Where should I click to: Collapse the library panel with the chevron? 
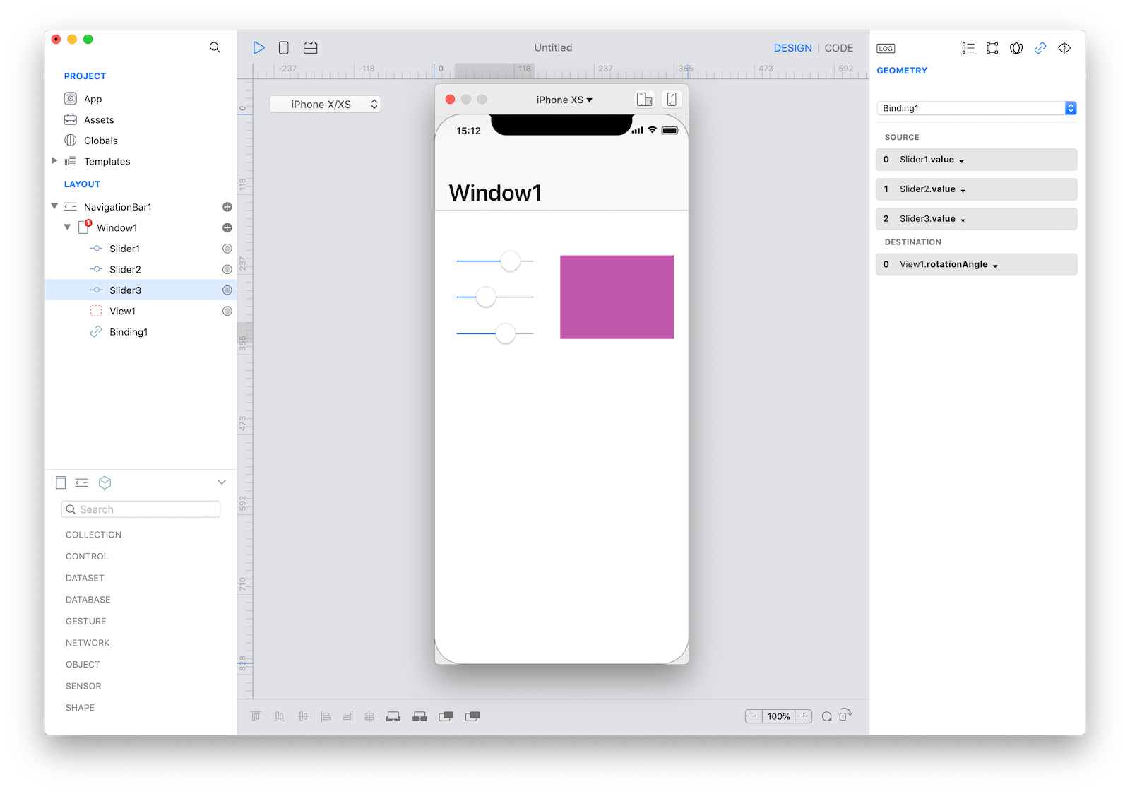pyautogui.click(x=222, y=482)
